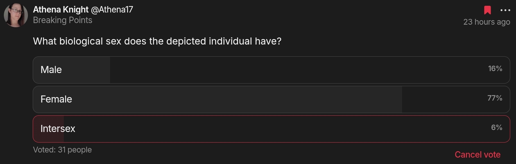This screenshot has width=516, height=164.
Task: Click the poll question about biological sex
Action: (157, 41)
